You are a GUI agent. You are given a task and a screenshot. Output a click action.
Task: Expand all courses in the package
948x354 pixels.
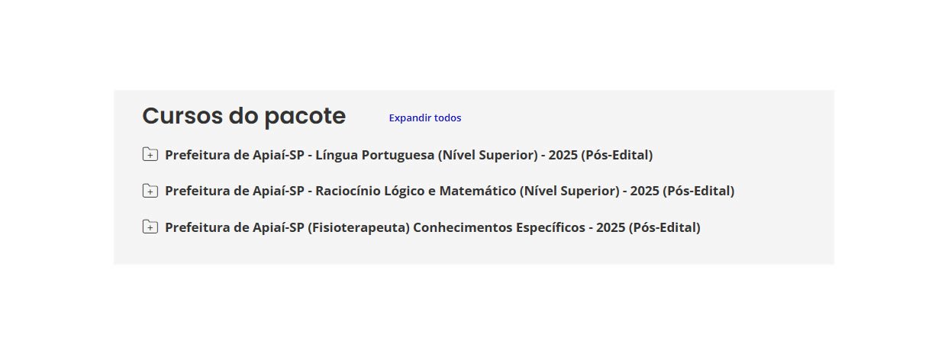pyautogui.click(x=424, y=117)
